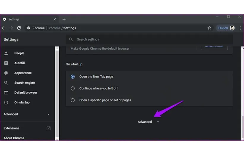Viewport: 244px width, 155px height.
Task: Select Continue where you left off
Action: (73, 88)
